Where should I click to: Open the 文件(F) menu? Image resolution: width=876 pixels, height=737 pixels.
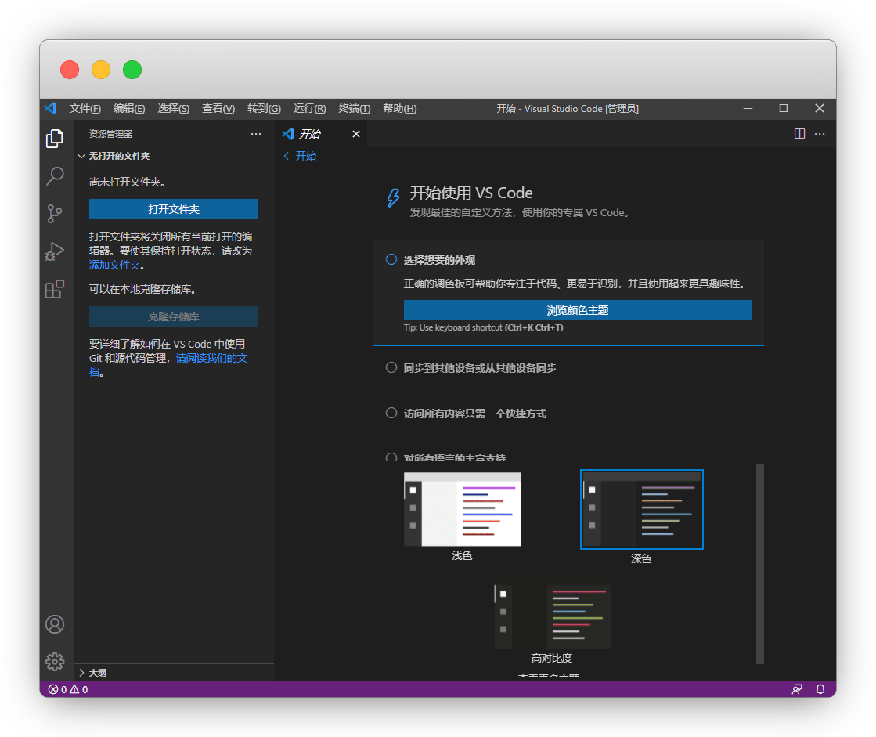[85, 109]
